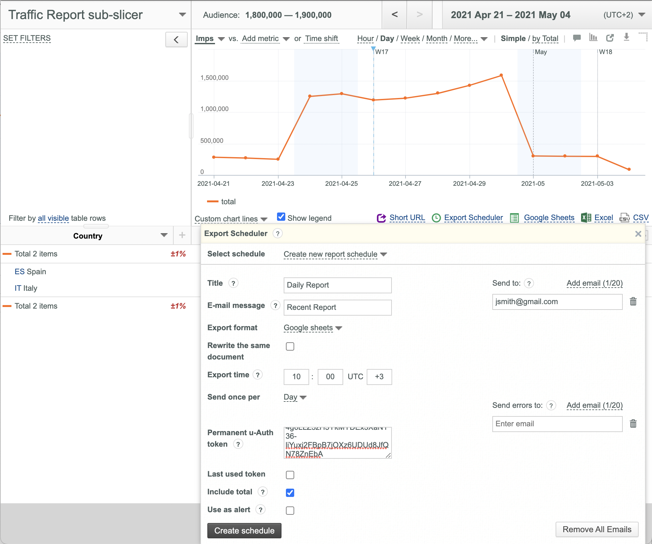Delete the jsmith@gmail.com recipient with the trash icon
This screenshot has width=652, height=544.
(633, 301)
